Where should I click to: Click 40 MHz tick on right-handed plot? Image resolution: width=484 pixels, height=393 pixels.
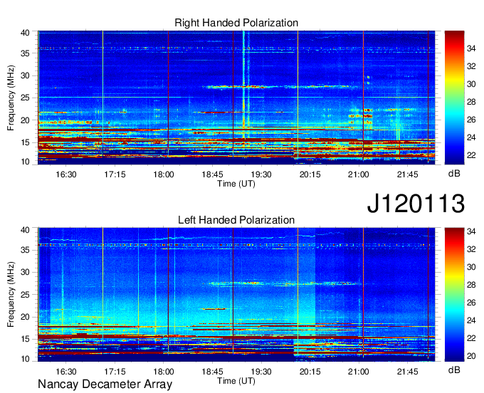(25, 33)
